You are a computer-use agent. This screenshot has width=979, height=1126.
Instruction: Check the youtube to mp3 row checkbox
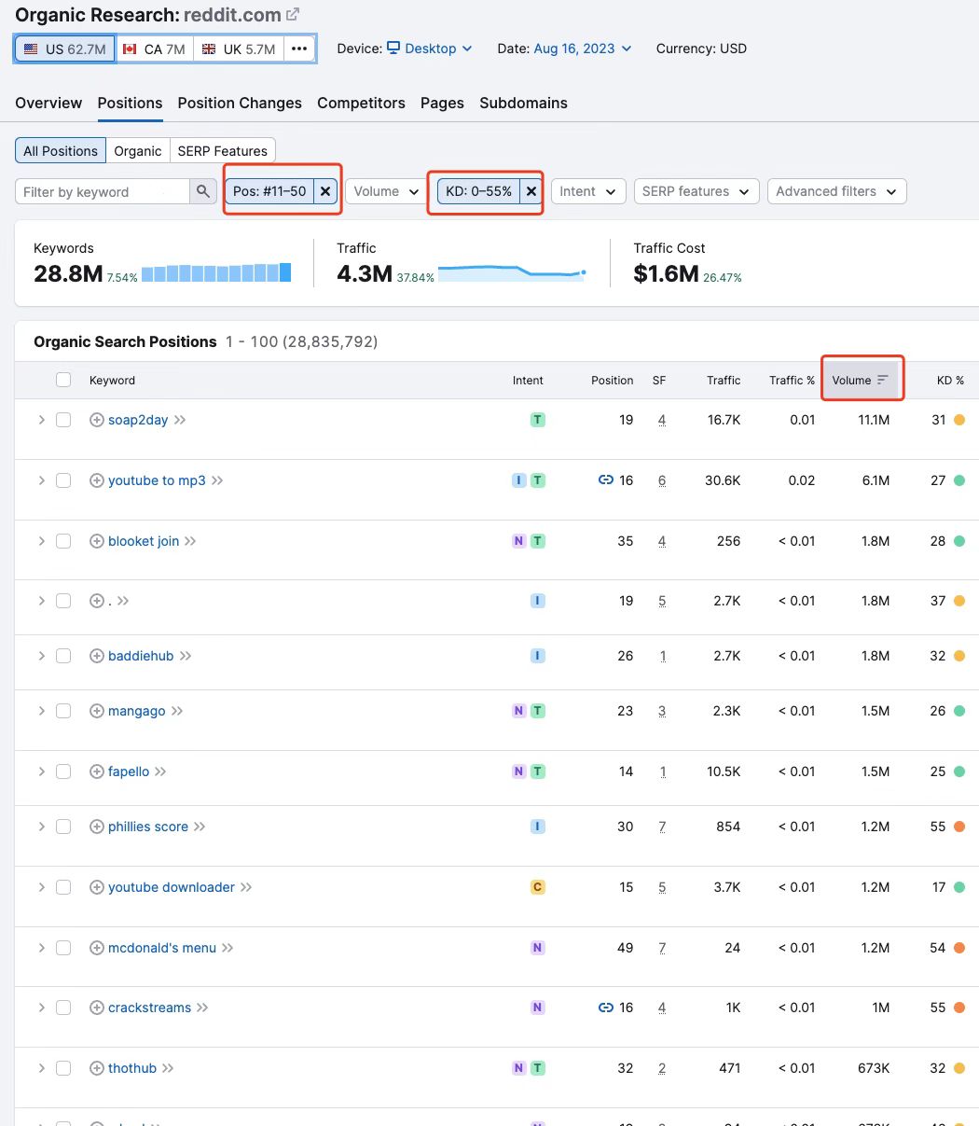(x=63, y=480)
